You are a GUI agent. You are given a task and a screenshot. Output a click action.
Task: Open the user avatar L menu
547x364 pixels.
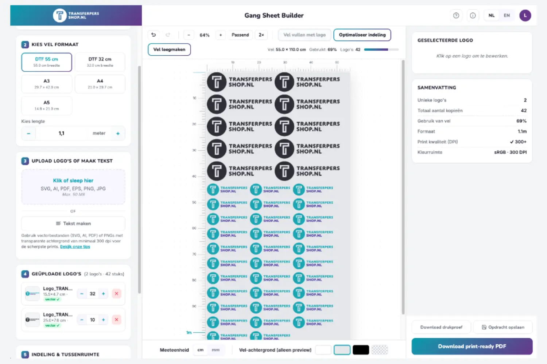click(525, 15)
